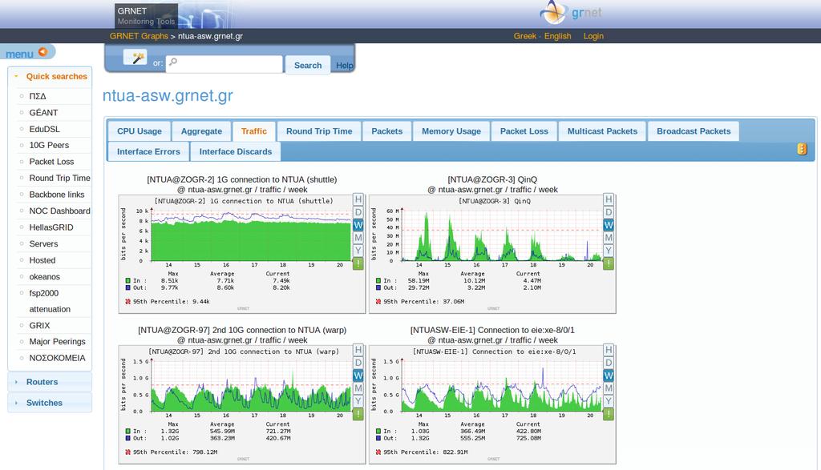Open the Help link next to Search
Viewport: 821px width, 470px height.
[x=344, y=66]
